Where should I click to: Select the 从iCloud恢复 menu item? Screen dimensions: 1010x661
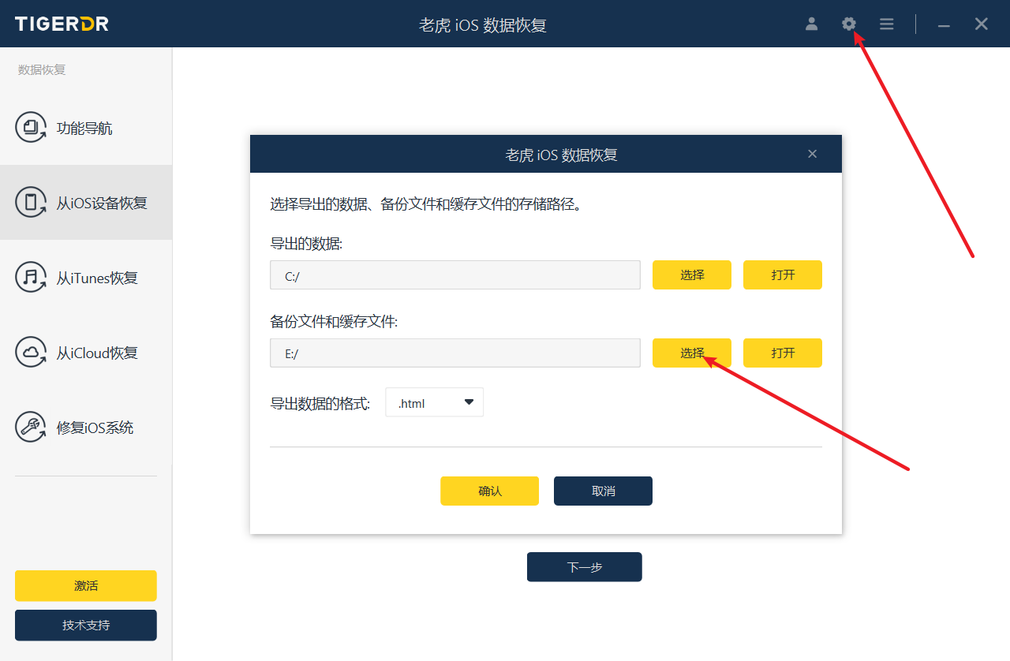point(97,353)
